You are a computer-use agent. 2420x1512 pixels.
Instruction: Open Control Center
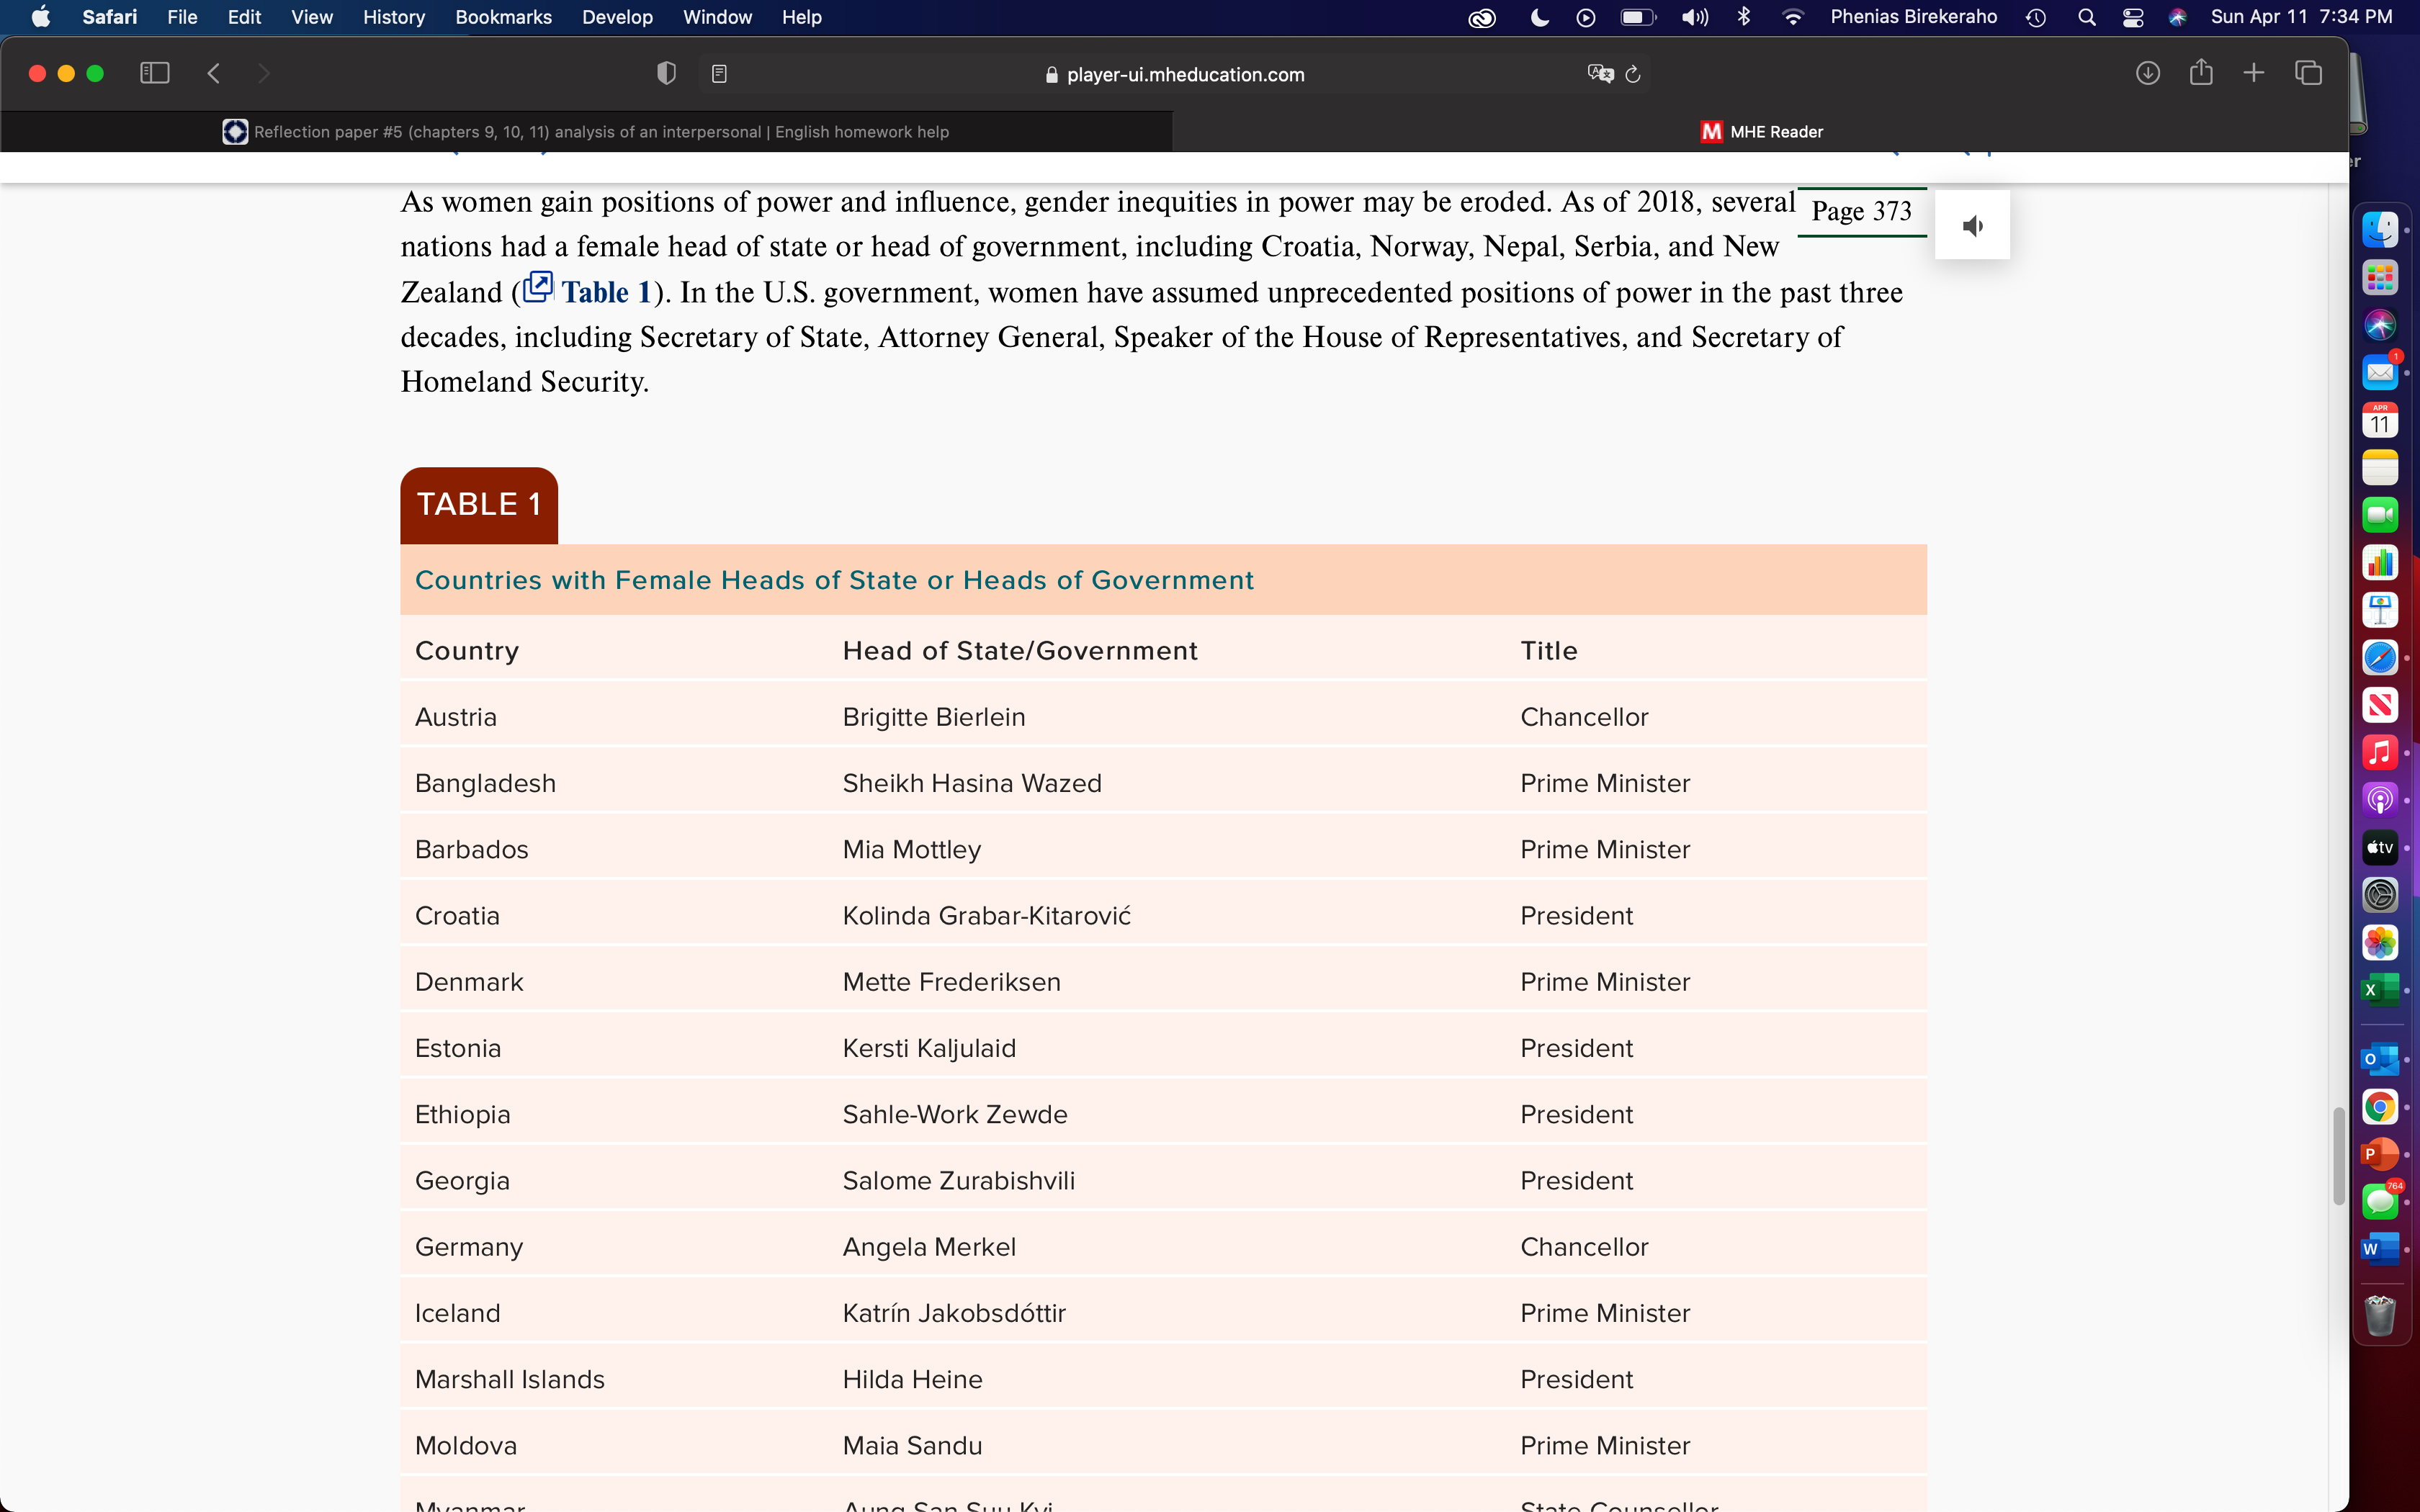pyautogui.click(x=2133, y=17)
